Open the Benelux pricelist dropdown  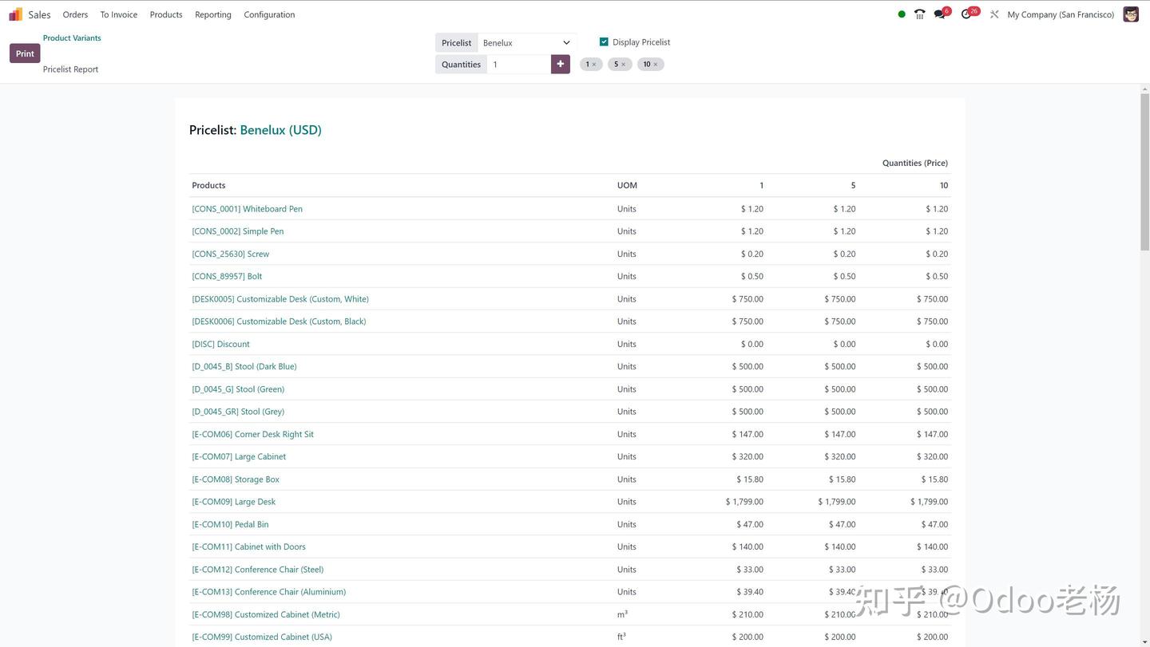[527, 43]
